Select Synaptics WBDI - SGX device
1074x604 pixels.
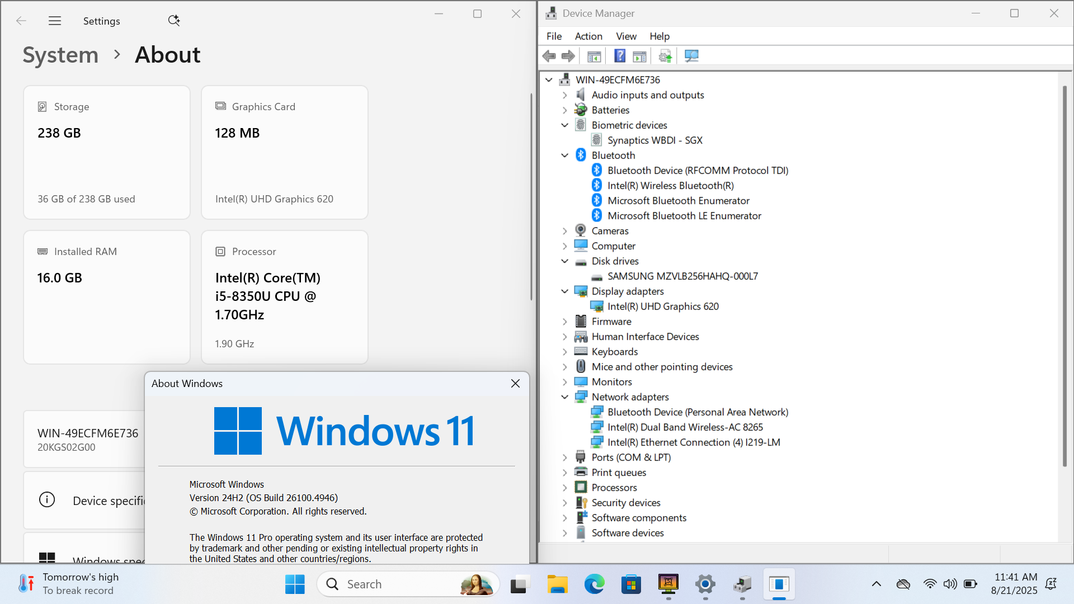click(x=655, y=140)
